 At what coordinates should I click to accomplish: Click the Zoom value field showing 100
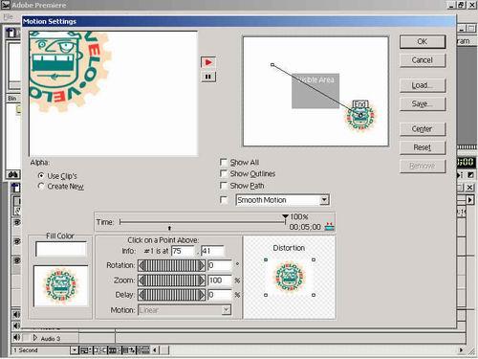coord(220,280)
